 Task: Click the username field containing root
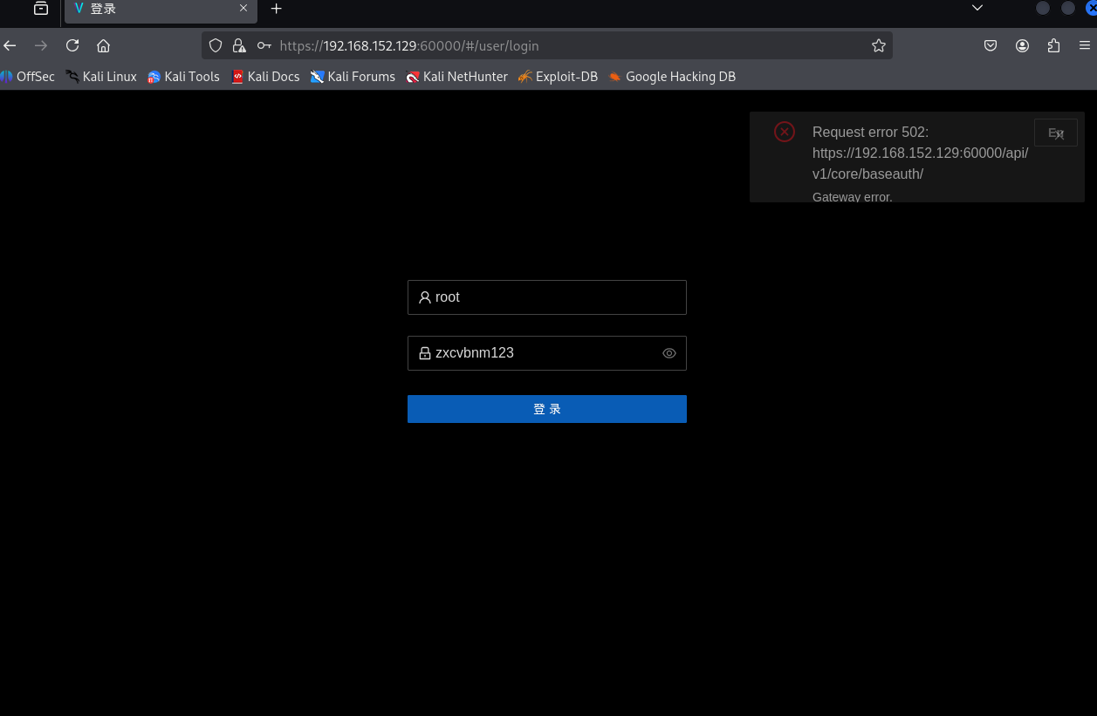[547, 297]
